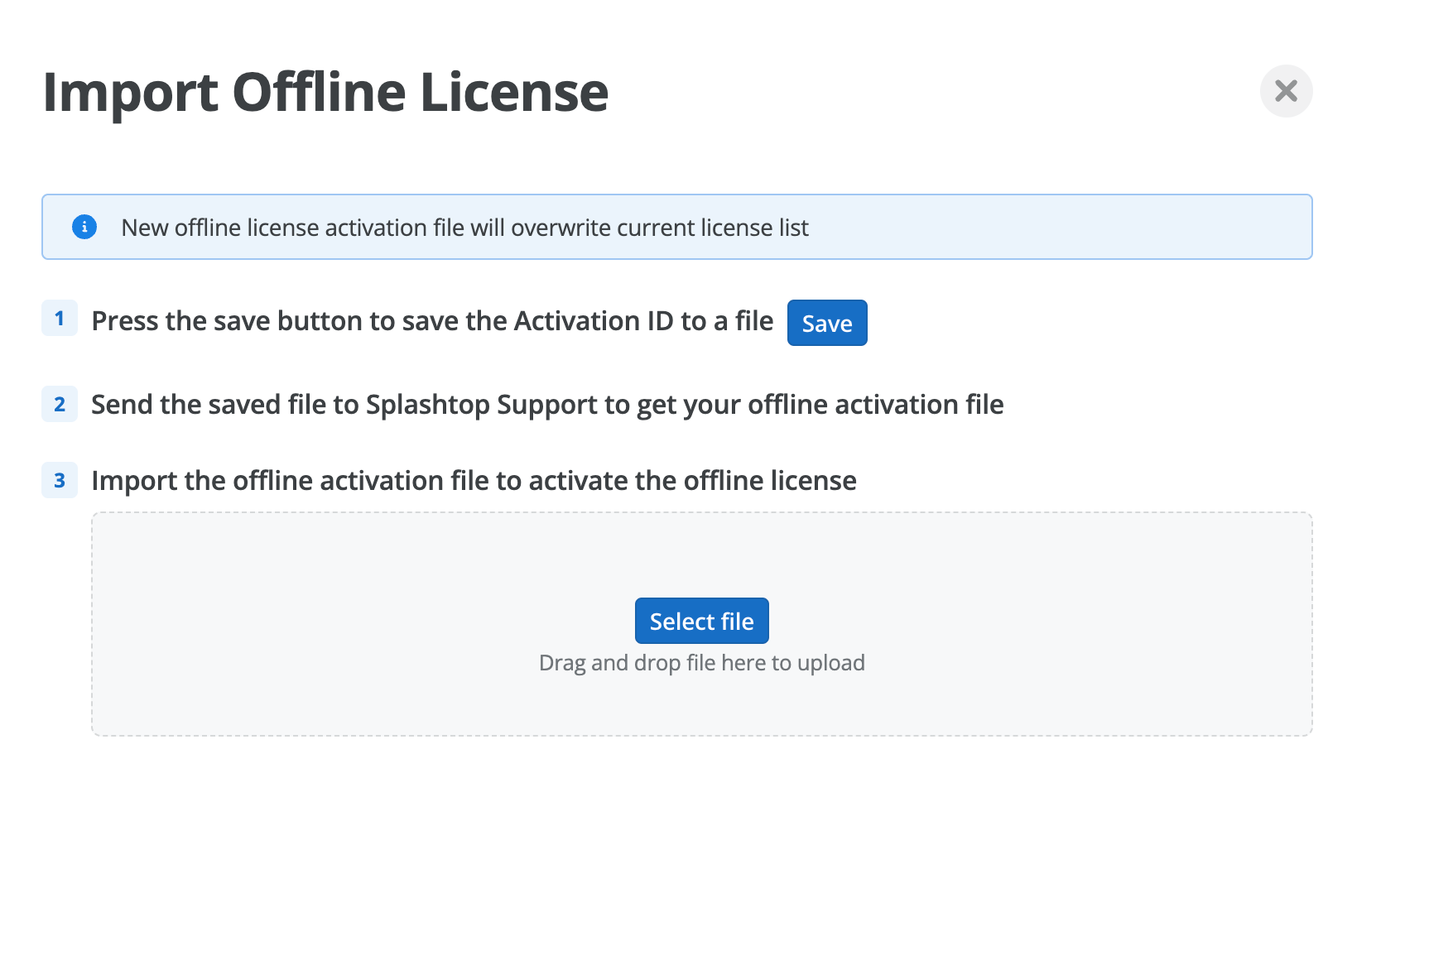Click Select file to choose activation file
This screenshot has height=970, width=1429.
tap(701, 621)
